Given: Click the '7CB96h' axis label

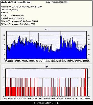Looking at the screenshot, I should pyautogui.click(x=24, y=98).
